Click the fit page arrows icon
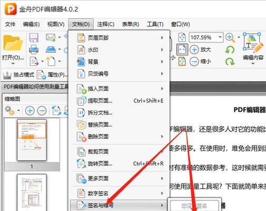This screenshot has height=211, width=266. tap(182, 37)
